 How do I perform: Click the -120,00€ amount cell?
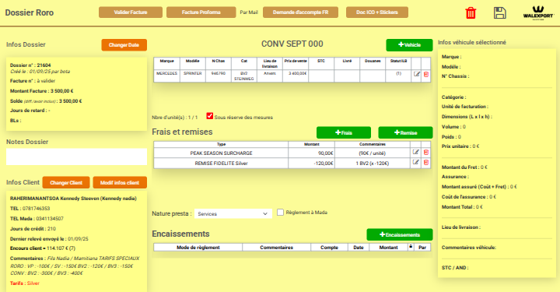[311, 164]
